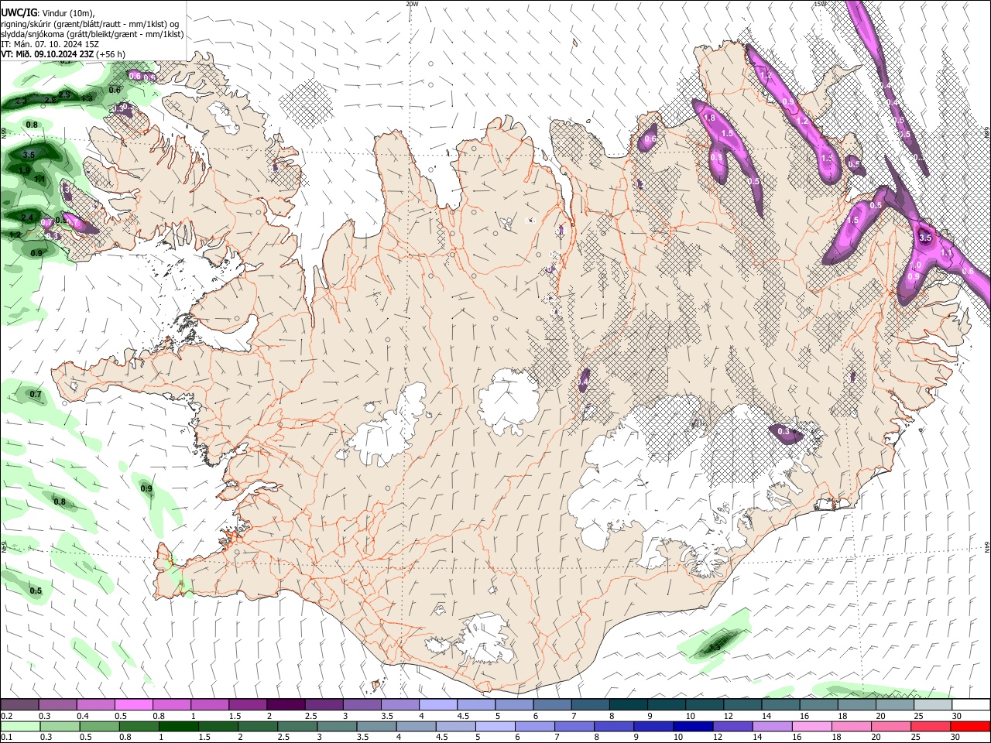Click bottom legend row red swatch labeled 30

(970, 727)
